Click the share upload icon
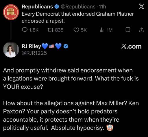148x137 pixels. click(x=142, y=30)
